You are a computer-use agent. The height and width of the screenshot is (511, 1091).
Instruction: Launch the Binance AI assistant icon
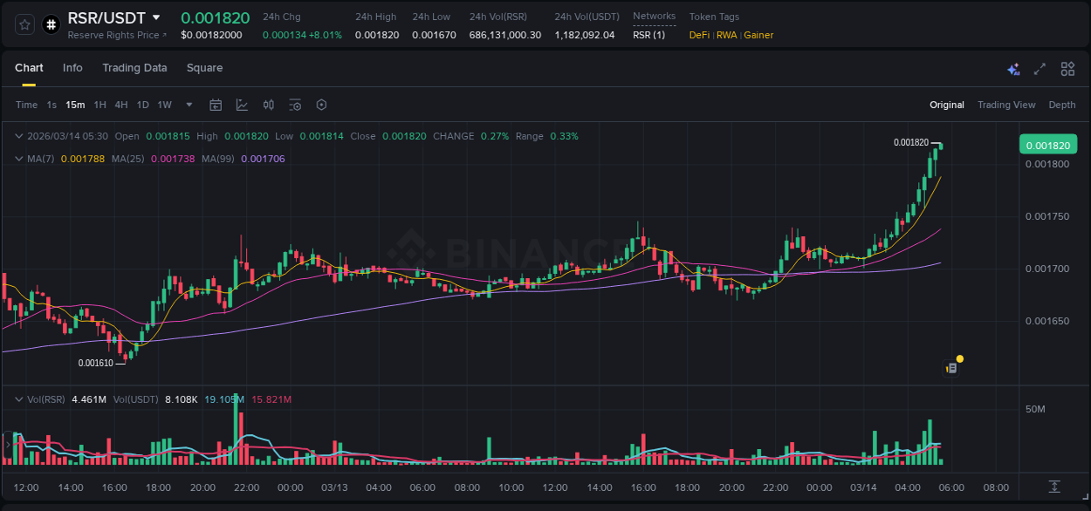click(x=1012, y=68)
